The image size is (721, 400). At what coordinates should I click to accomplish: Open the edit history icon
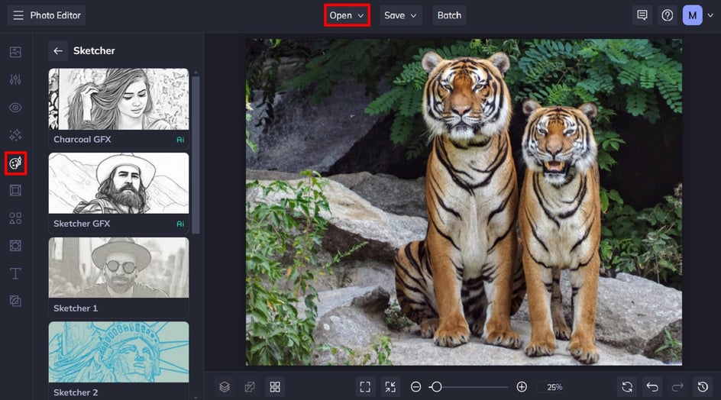[x=703, y=387]
